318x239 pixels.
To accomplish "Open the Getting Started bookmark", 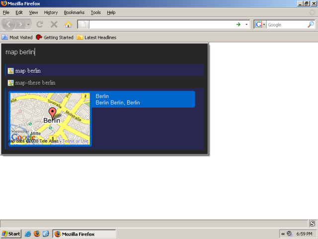I will [55, 37].
